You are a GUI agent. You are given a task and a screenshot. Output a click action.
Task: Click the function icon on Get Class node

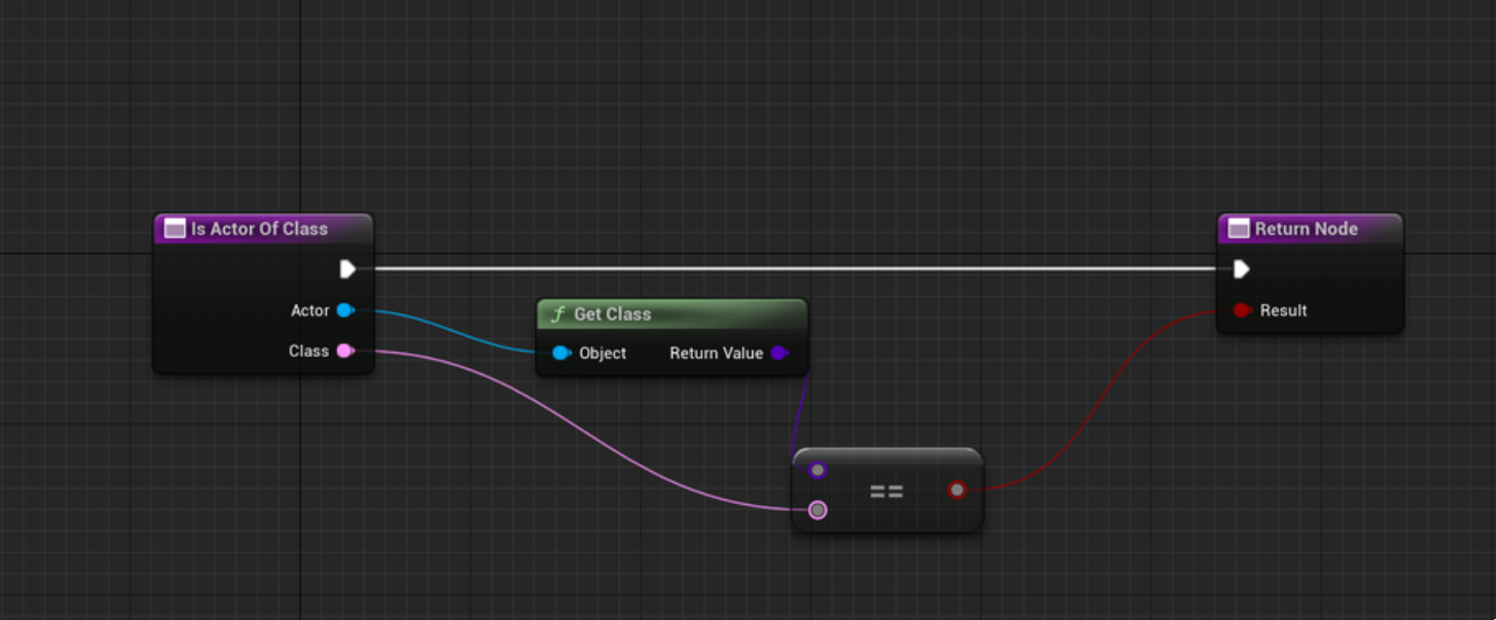pos(558,314)
